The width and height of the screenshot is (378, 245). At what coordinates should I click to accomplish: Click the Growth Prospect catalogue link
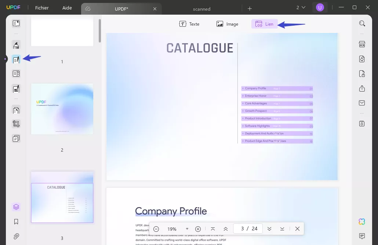277,111
